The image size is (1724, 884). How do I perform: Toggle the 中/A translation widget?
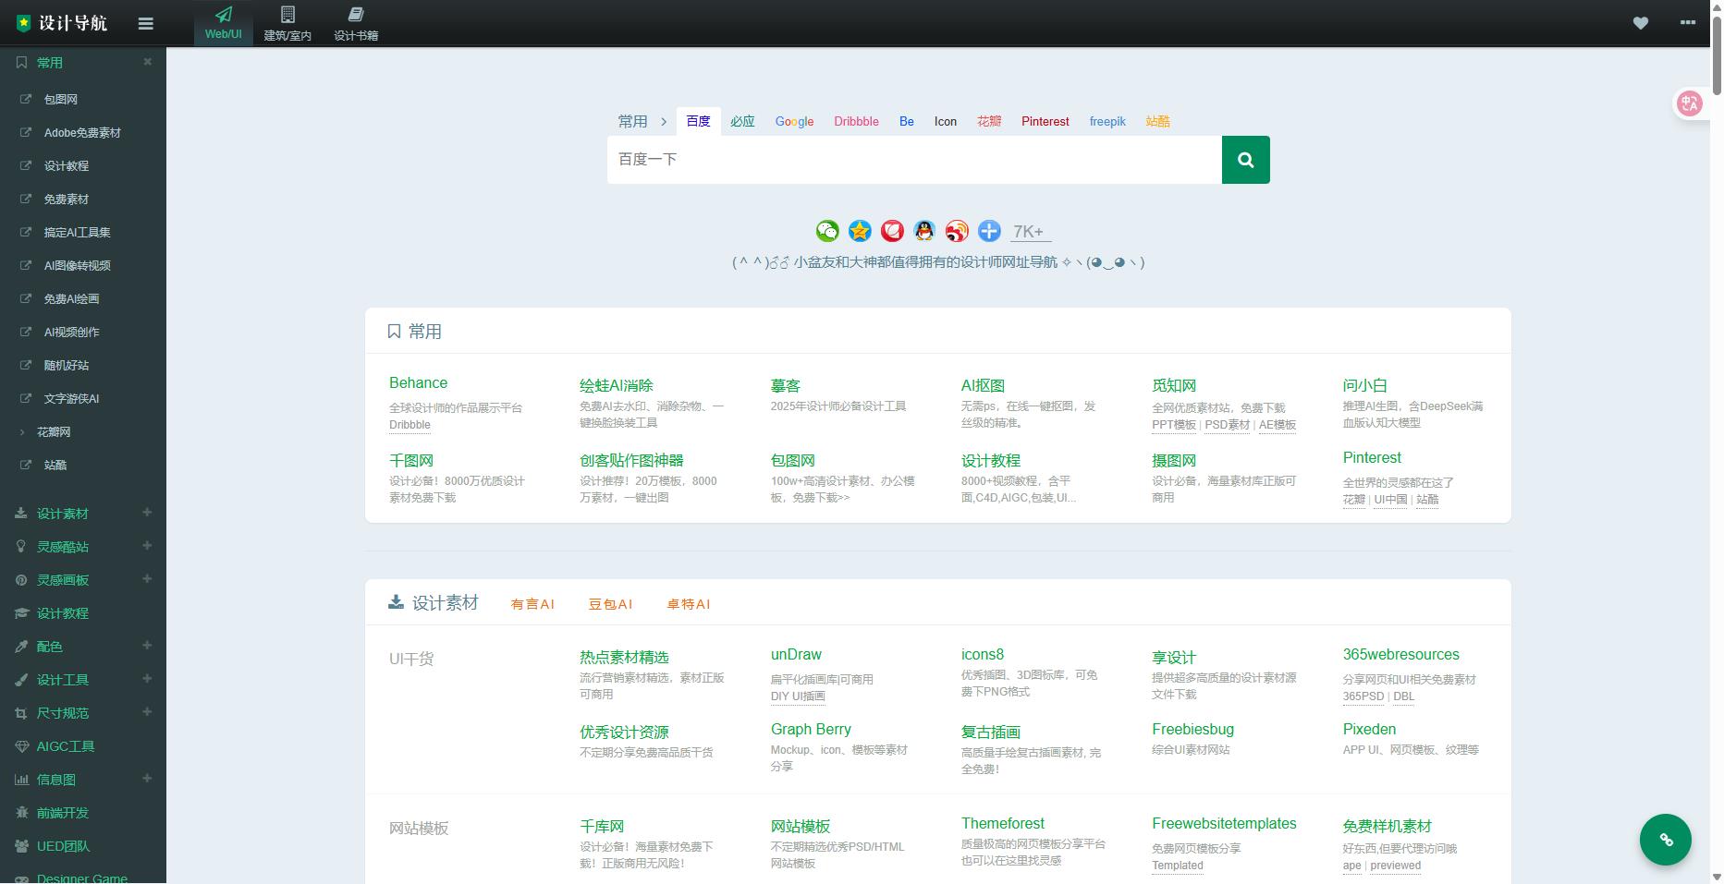(1691, 103)
